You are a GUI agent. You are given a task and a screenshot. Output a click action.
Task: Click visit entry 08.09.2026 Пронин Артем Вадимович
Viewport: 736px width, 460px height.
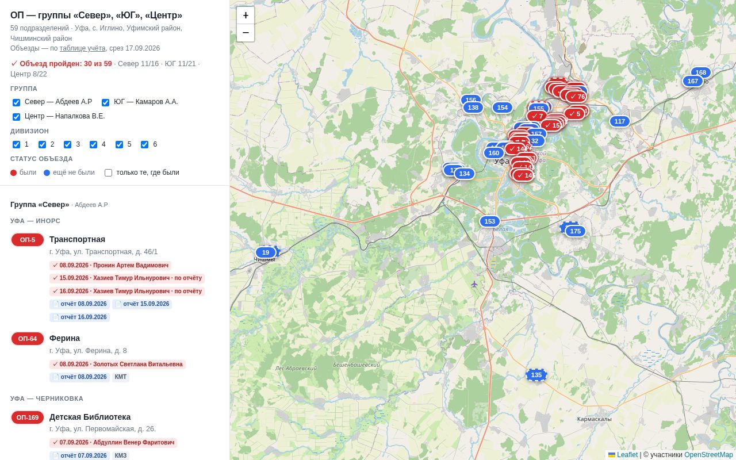[x=110, y=266]
